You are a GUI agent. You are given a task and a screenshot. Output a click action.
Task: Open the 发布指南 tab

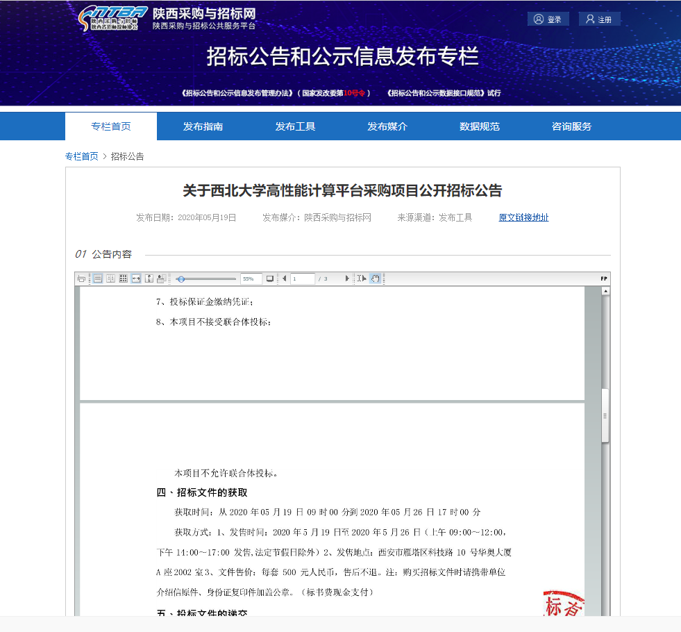[x=203, y=126]
